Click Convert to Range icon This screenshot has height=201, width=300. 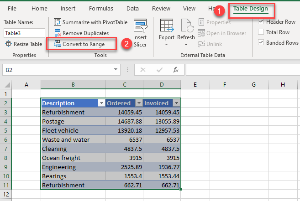58,44
